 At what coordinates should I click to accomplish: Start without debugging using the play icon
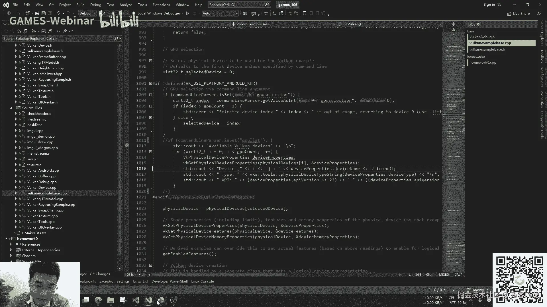point(187,13)
